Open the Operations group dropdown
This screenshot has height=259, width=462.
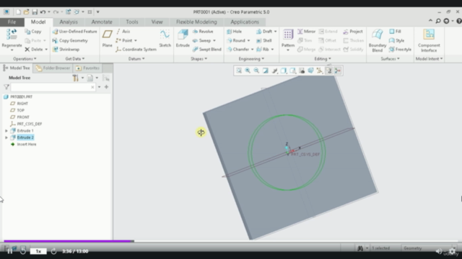click(x=25, y=59)
